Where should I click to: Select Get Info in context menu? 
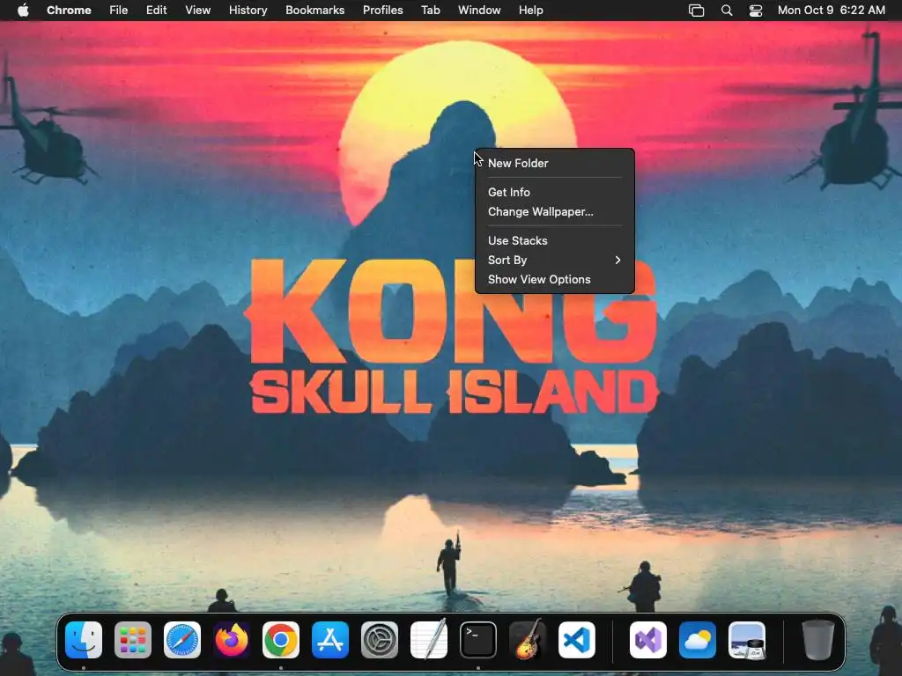[555, 192]
